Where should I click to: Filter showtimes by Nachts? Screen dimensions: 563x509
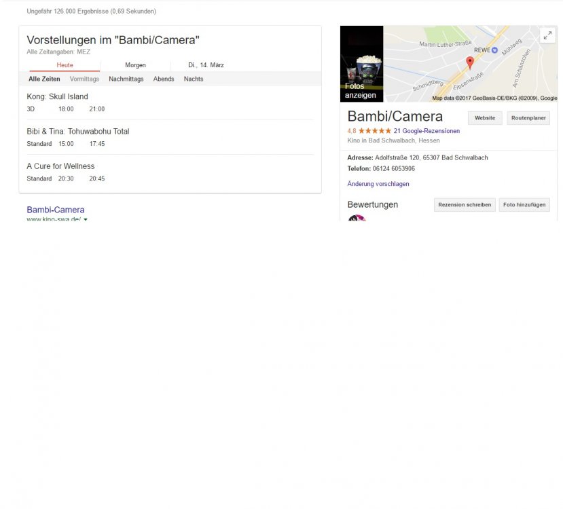[x=194, y=79]
